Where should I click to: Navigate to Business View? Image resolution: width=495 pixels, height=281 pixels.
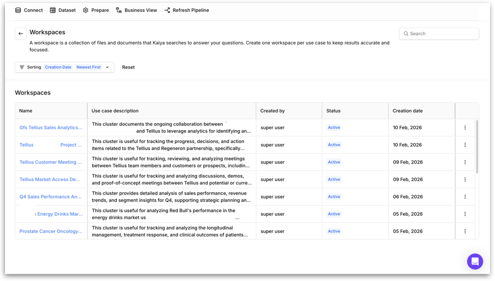click(136, 10)
